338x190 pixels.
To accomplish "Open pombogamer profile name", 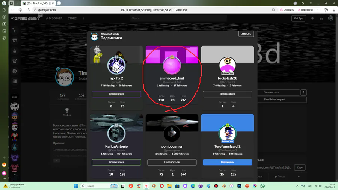I will (172, 146).
